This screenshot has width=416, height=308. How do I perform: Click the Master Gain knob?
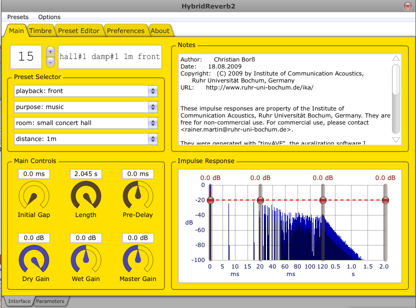138,259
